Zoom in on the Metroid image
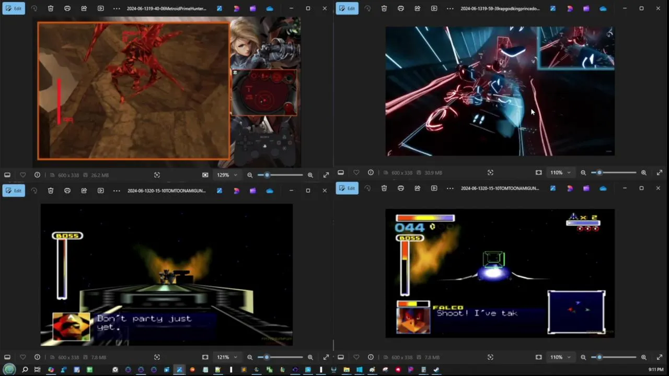This screenshot has width=669, height=376. [x=310, y=175]
